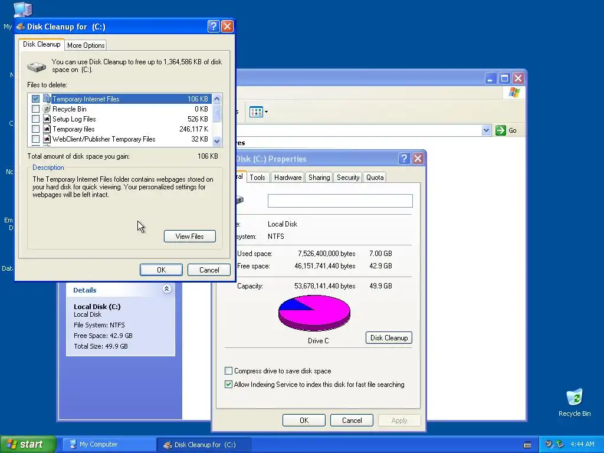Go to the Security tab
The image size is (604, 453).
coord(348,177)
